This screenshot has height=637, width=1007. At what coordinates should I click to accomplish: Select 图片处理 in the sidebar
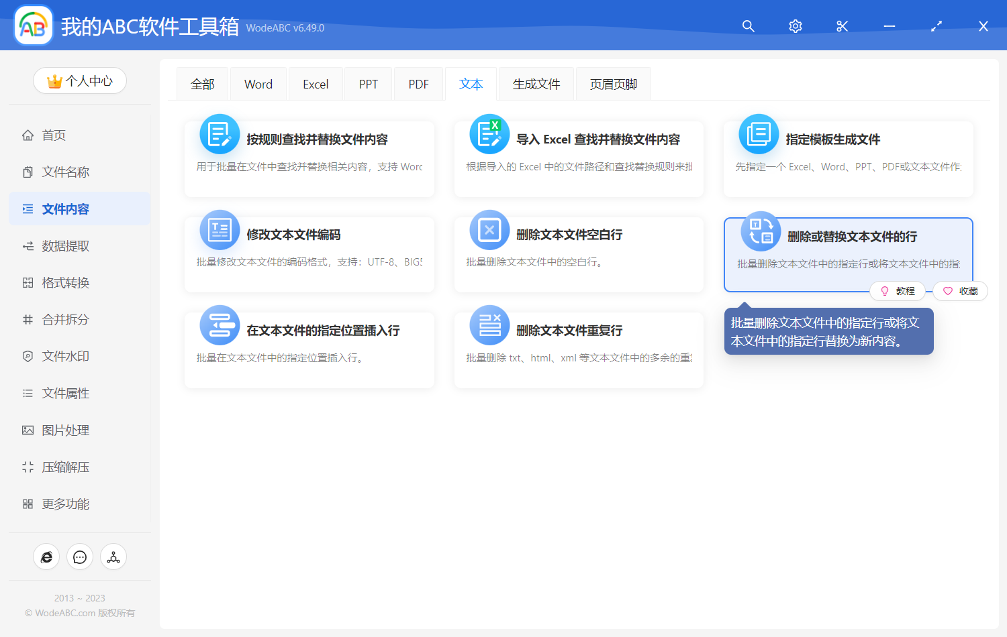[x=65, y=430]
